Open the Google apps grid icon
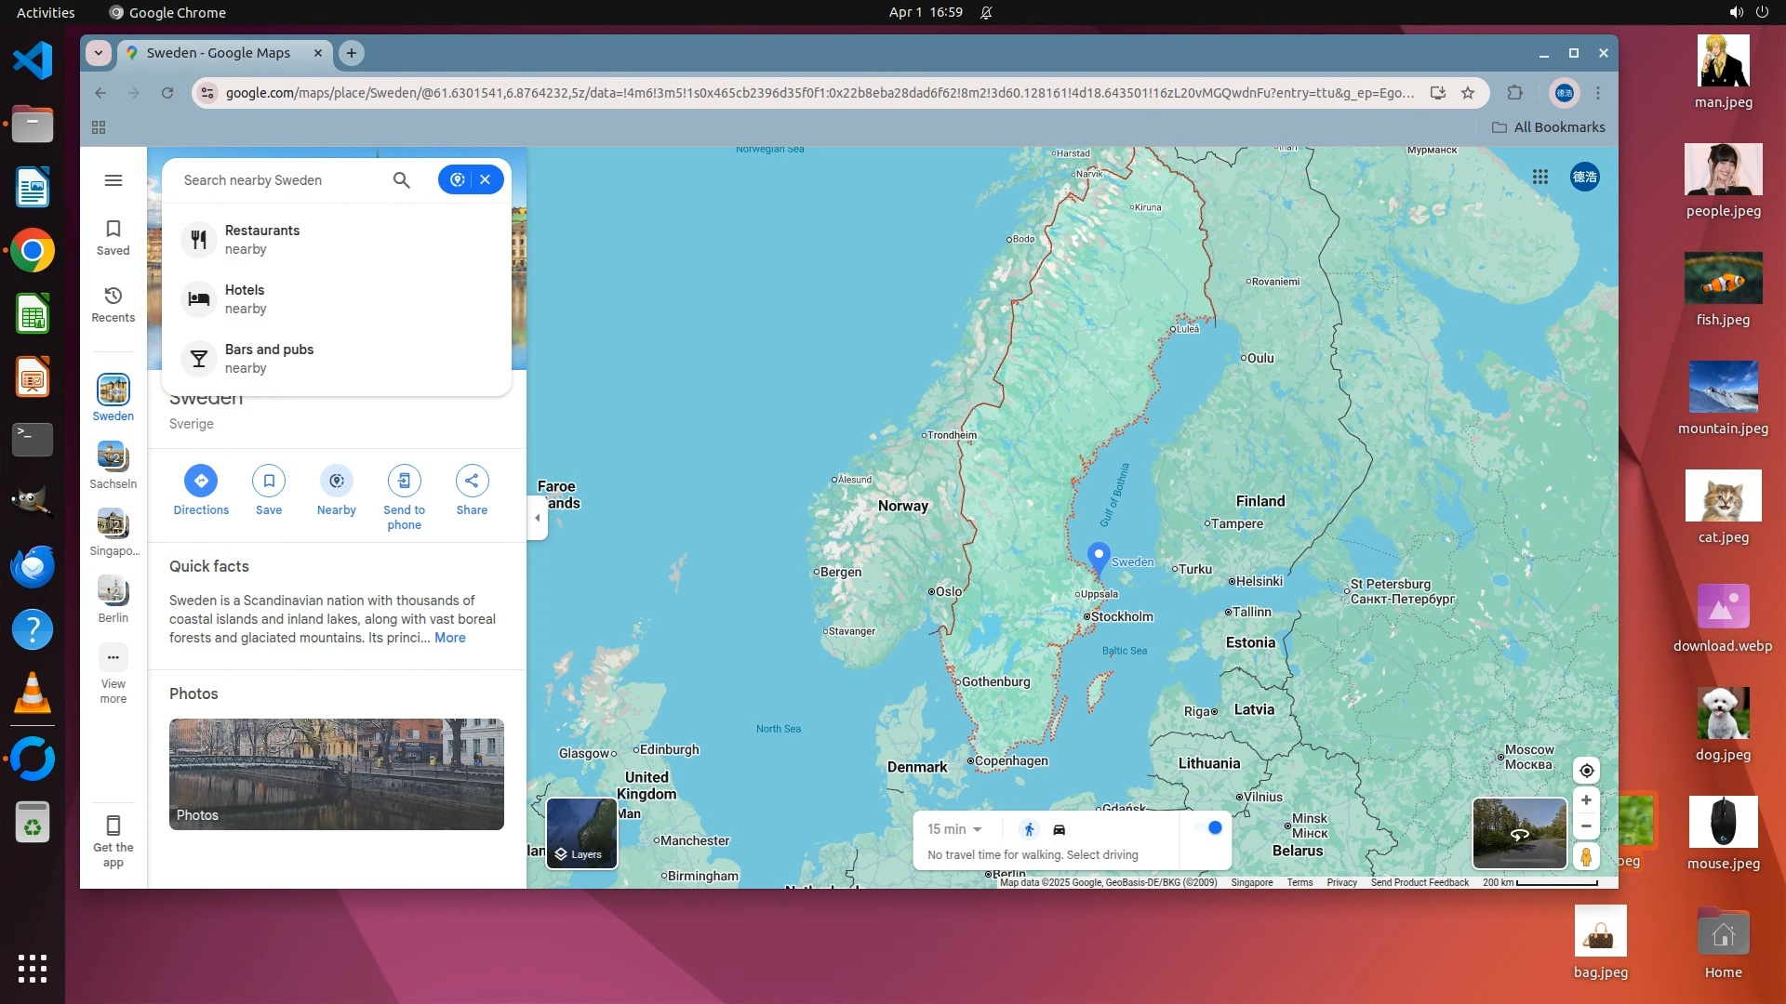 (x=1540, y=177)
